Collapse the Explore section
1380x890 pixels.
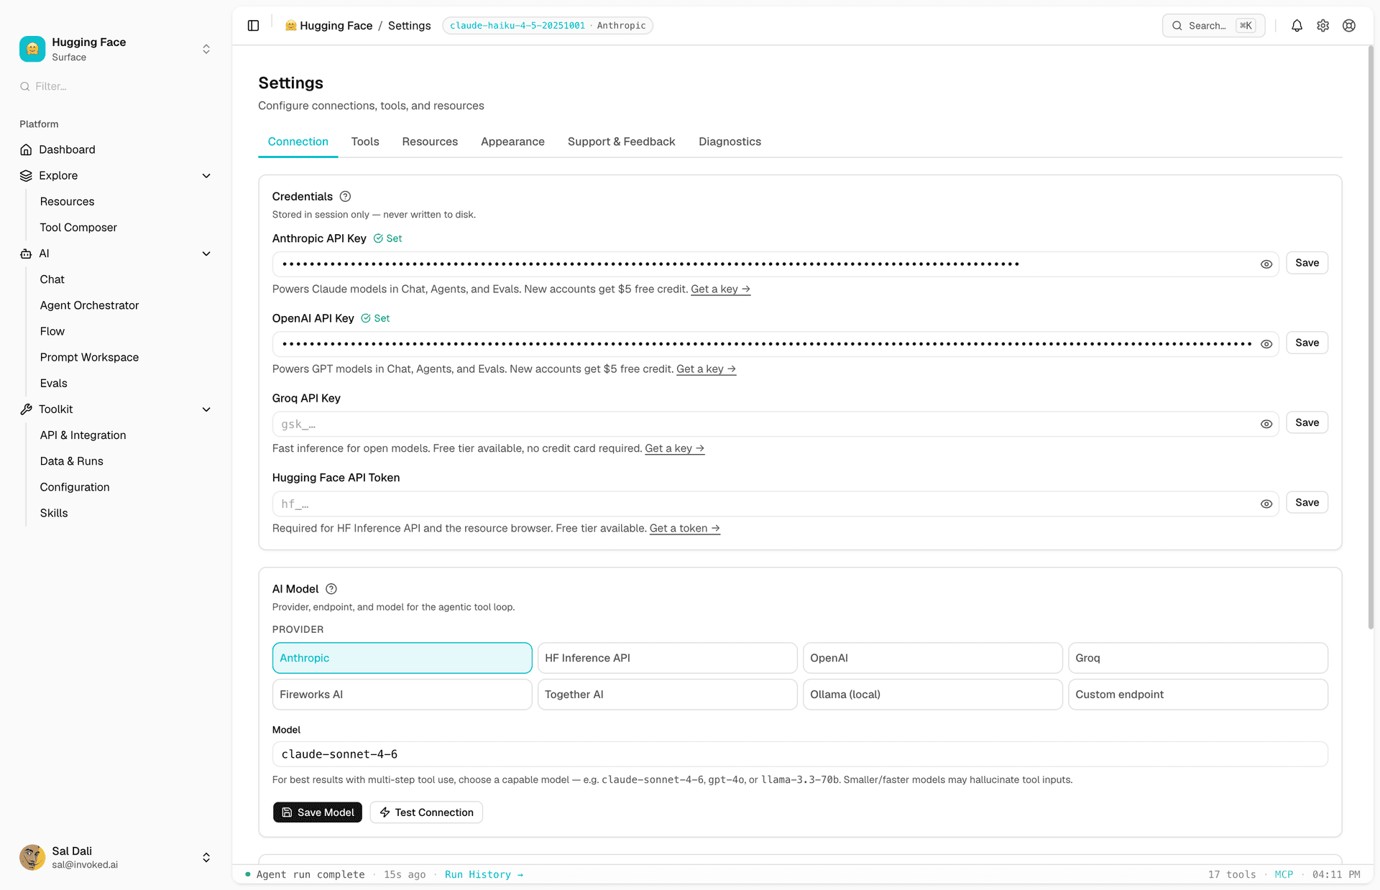(206, 176)
